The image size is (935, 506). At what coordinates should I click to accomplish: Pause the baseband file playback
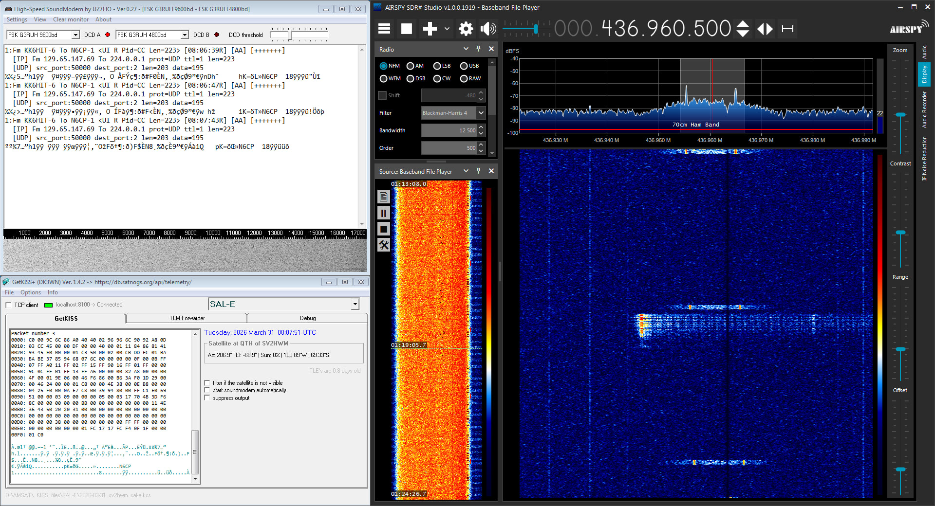tap(384, 213)
